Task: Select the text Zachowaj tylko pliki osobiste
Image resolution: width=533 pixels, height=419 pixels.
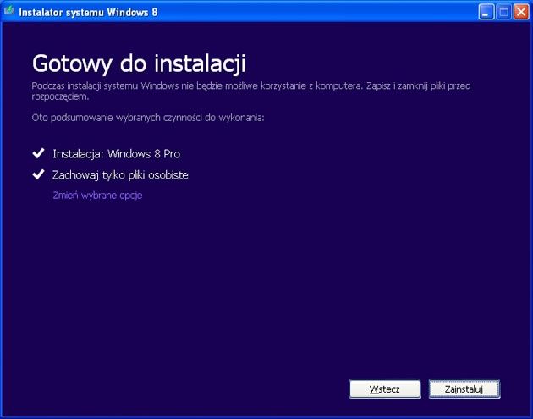Action: pos(120,175)
